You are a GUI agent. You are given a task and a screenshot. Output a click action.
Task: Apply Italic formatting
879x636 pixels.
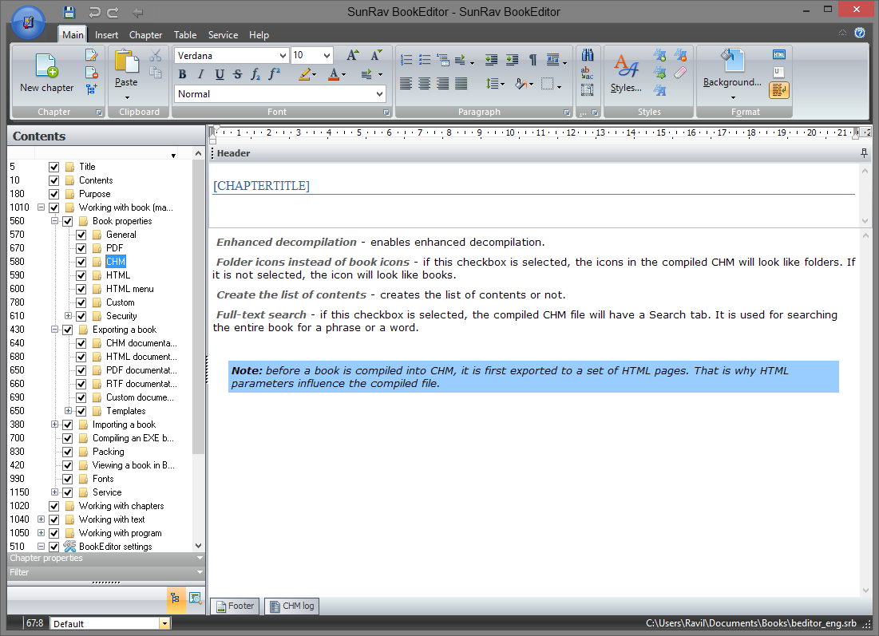200,74
